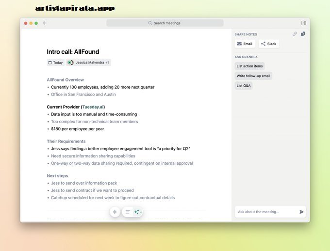Viewport: 330px width, 251px height.
Task: Click the line "$180 per employee per year"
Action: click(x=78, y=129)
